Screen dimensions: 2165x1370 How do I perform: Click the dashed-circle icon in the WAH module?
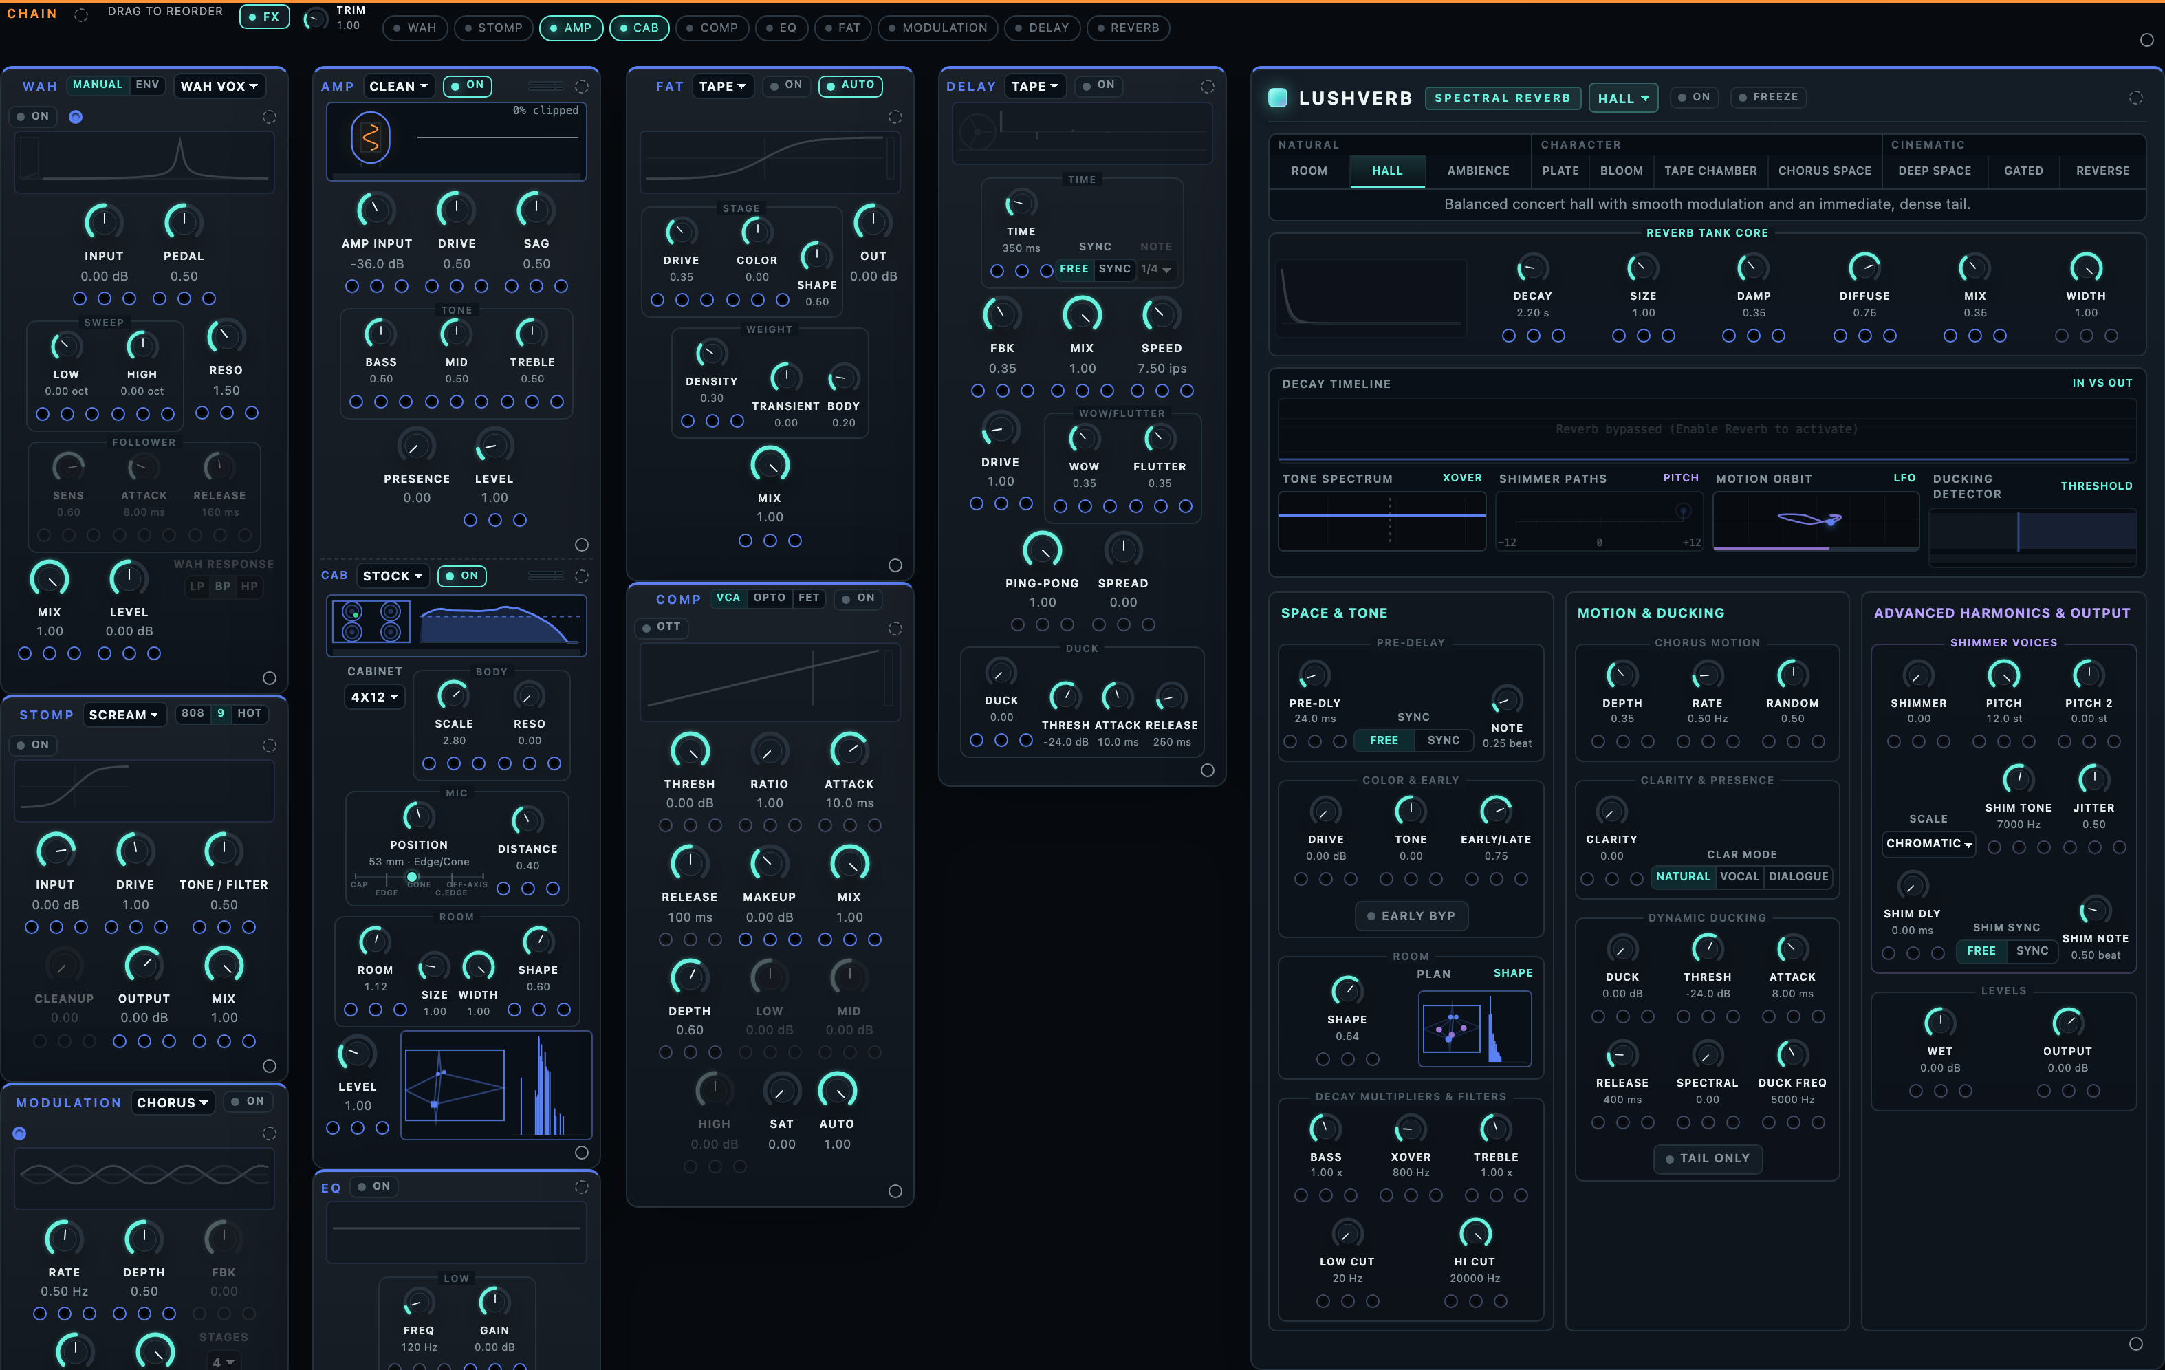tap(269, 117)
